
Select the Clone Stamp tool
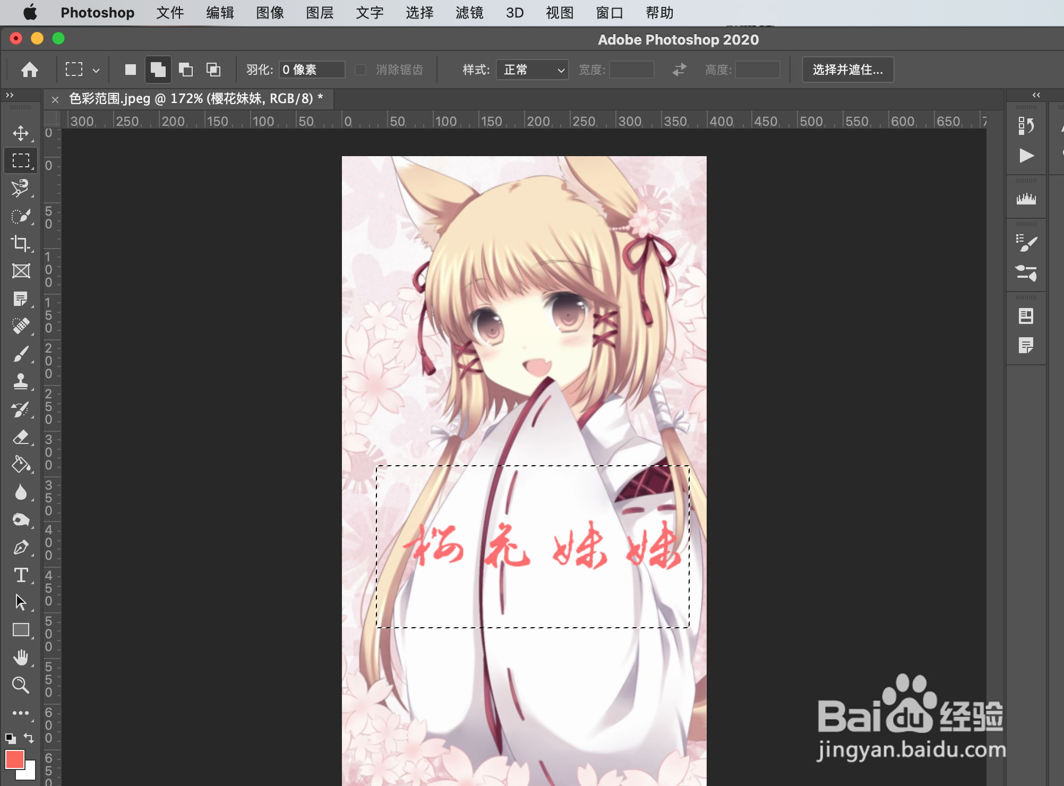[x=21, y=381]
